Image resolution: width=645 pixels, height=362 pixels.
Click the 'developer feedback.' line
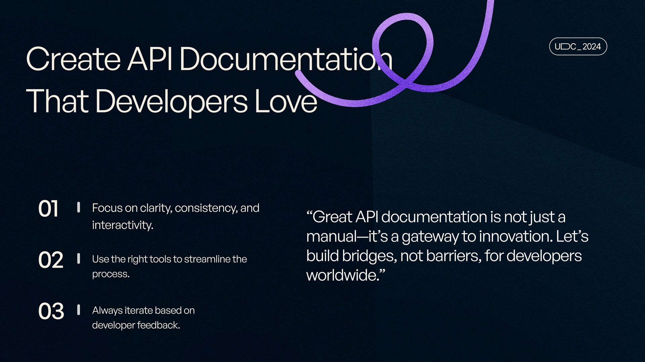point(136,325)
